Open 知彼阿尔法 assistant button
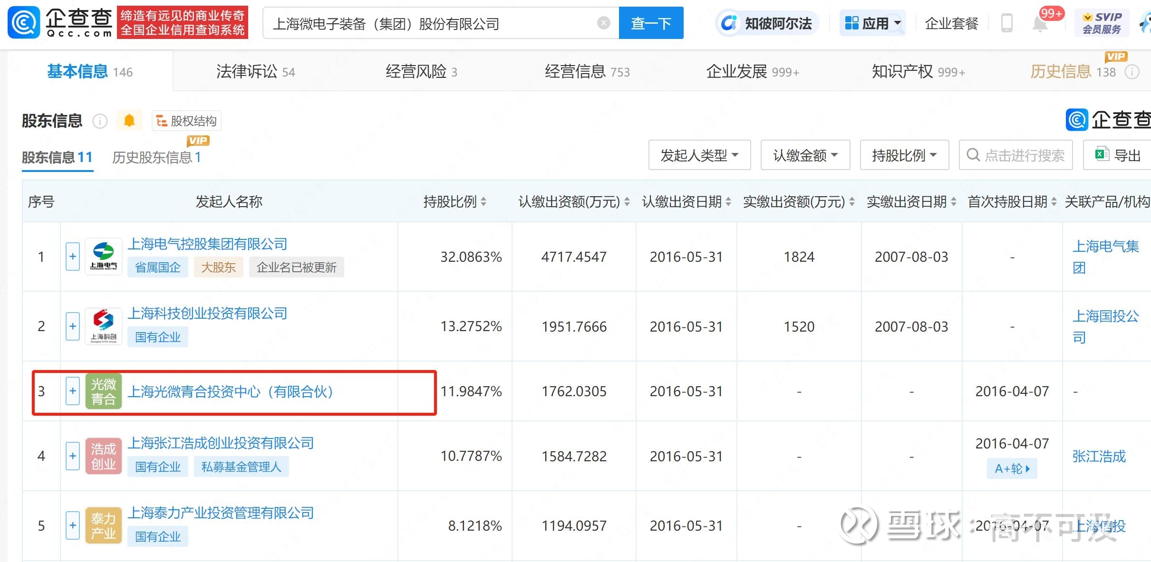 766,23
